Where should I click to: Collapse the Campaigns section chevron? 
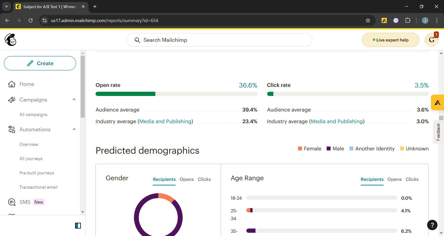tap(74, 100)
